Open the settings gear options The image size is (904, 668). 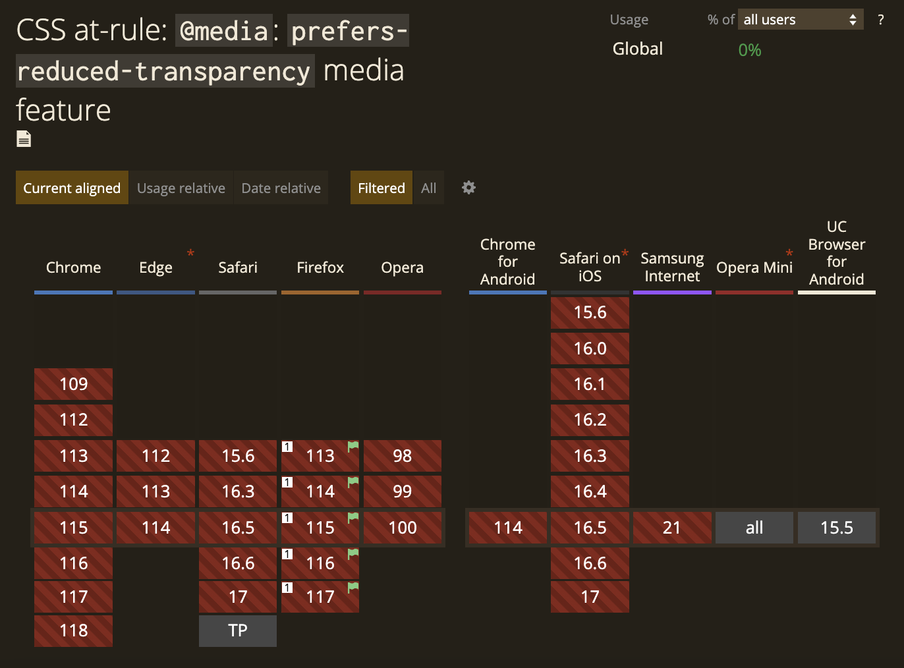point(468,188)
